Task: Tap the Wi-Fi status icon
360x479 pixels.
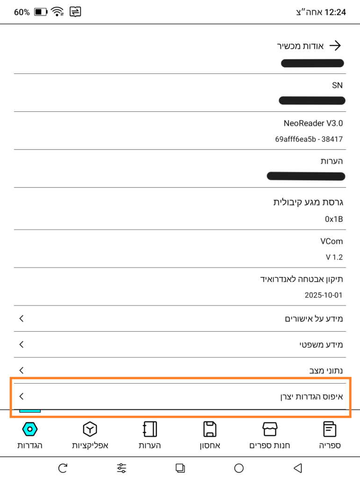Action: [x=58, y=12]
